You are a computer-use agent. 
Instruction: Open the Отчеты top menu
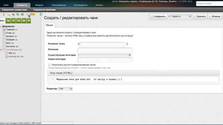[99, 5]
